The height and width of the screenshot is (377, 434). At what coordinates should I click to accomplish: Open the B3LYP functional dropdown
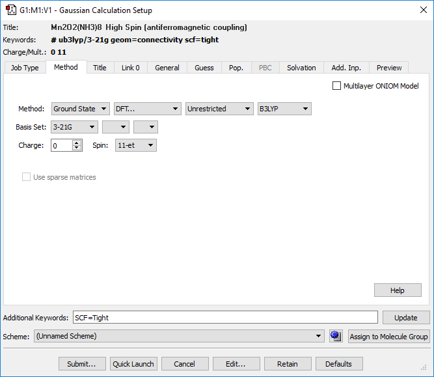pyautogui.click(x=284, y=109)
